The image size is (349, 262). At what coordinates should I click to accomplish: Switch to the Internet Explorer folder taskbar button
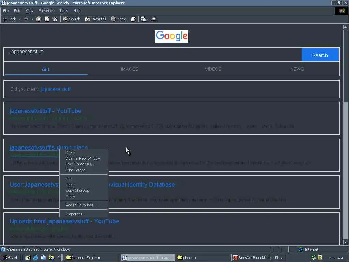tap(92, 258)
